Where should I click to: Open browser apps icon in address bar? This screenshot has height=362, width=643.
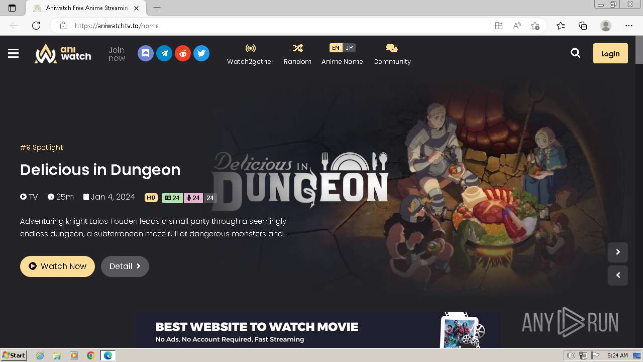[x=499, y=26]
